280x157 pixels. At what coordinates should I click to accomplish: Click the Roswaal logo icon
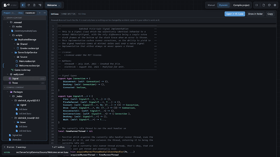tap(6, 5)
